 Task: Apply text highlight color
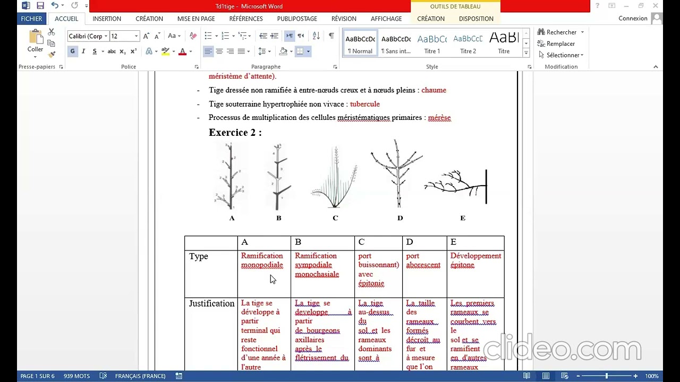click(165, 51)
